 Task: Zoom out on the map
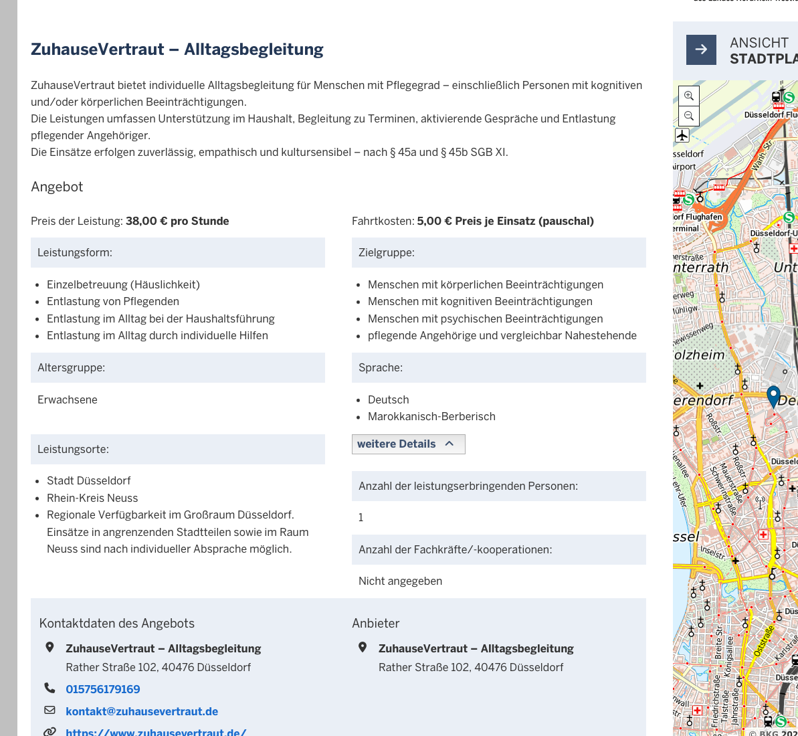pyautogui.click(x=689, y=116)
